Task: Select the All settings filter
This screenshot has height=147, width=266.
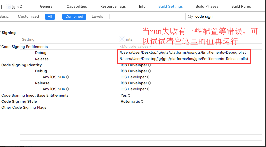Action: [x=50, y=16]
